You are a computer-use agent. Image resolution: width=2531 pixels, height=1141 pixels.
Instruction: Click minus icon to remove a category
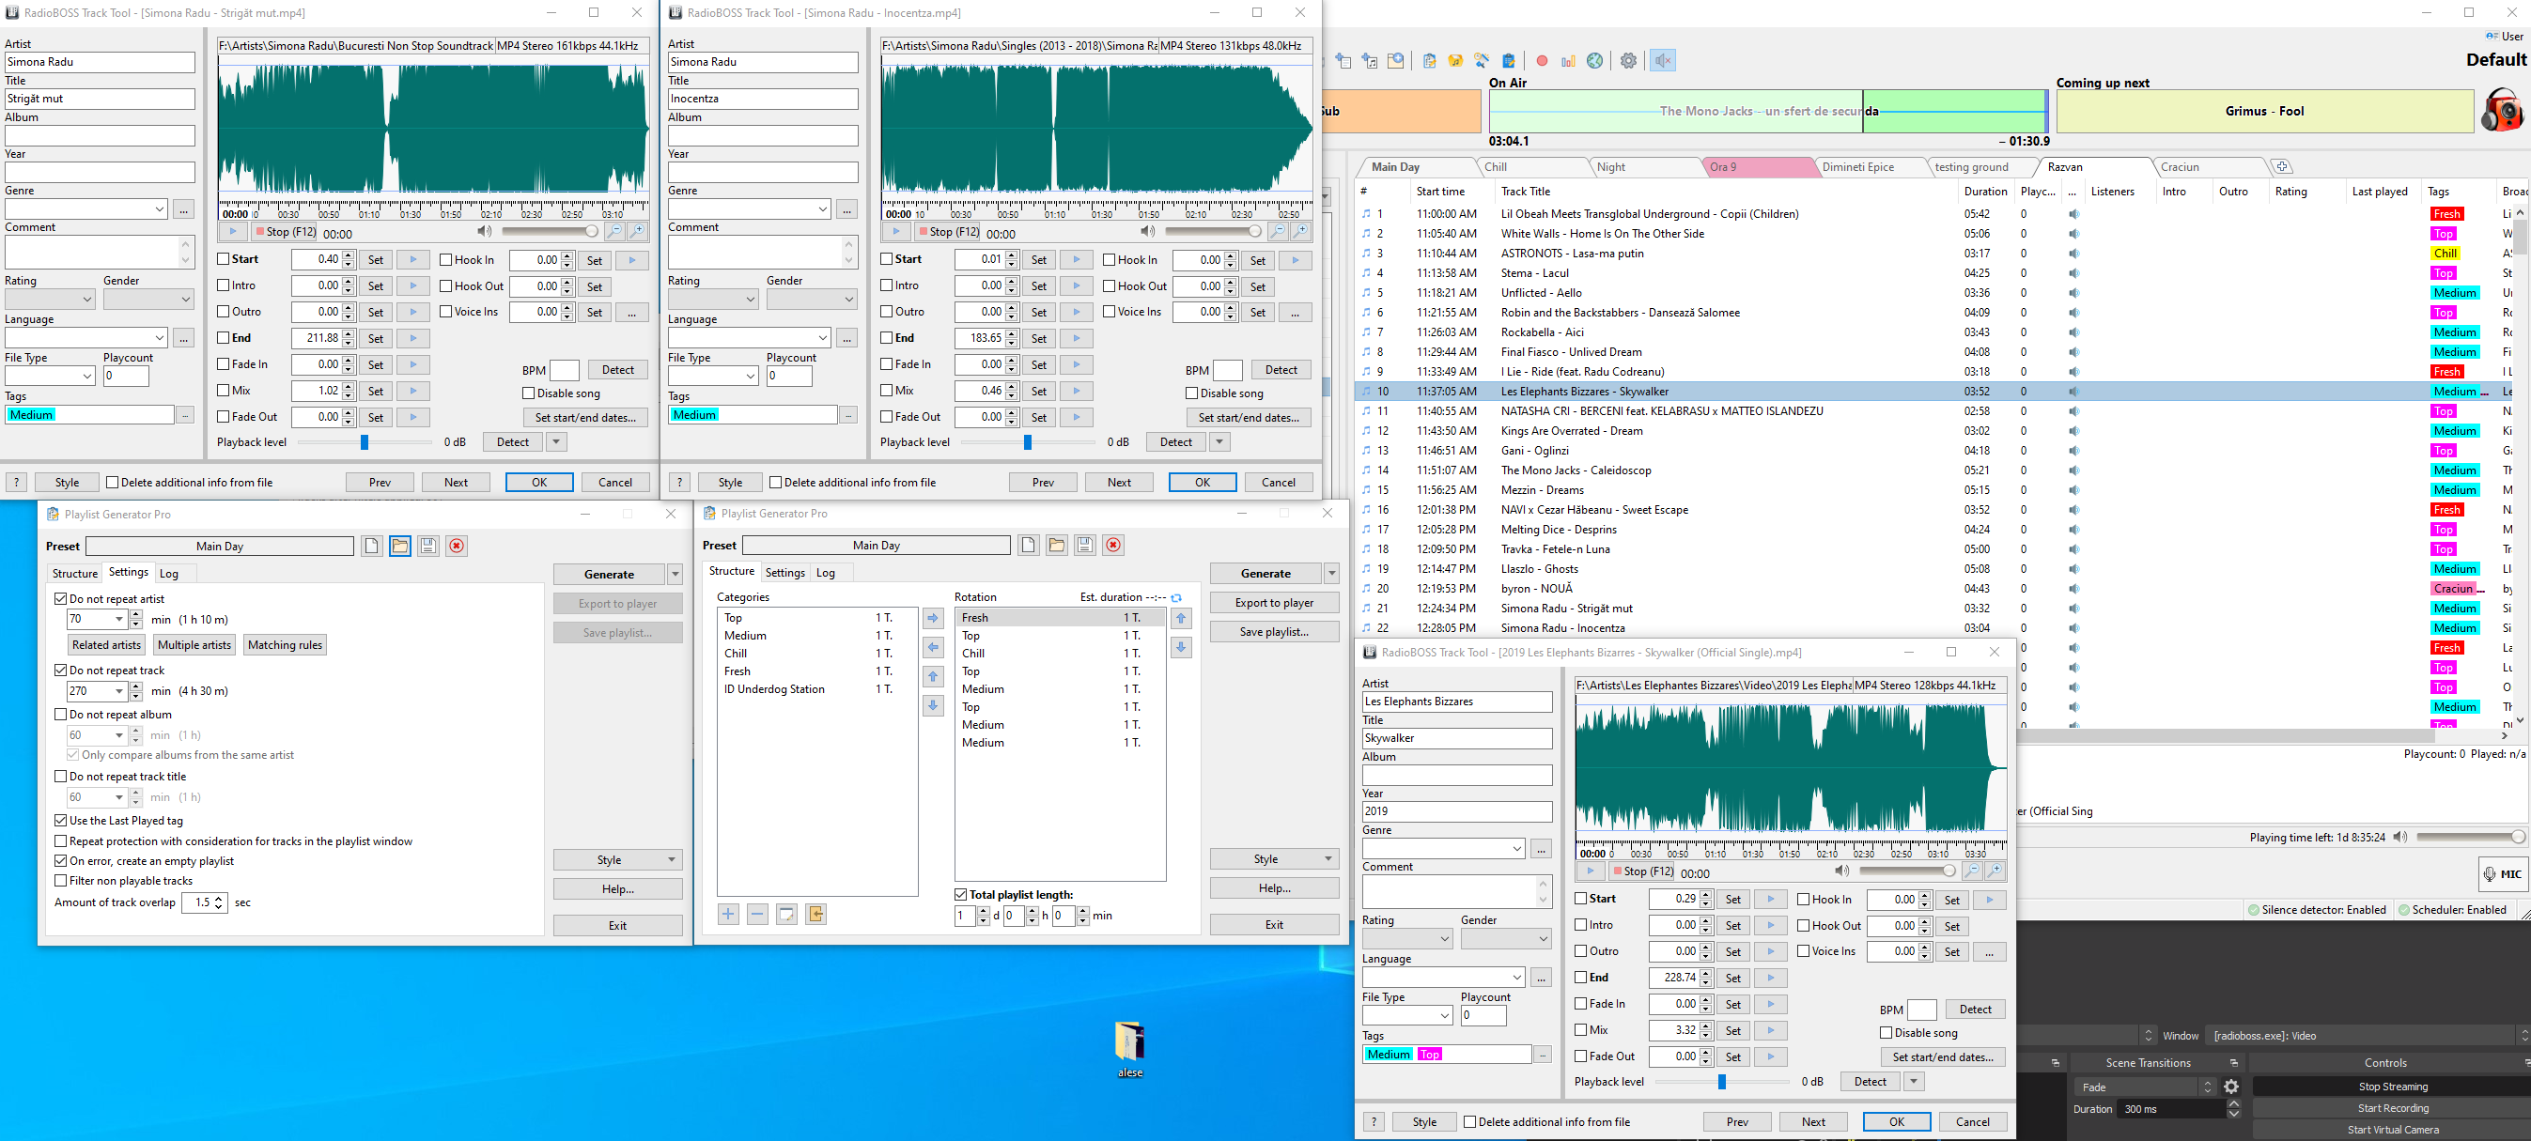[757, 914]
